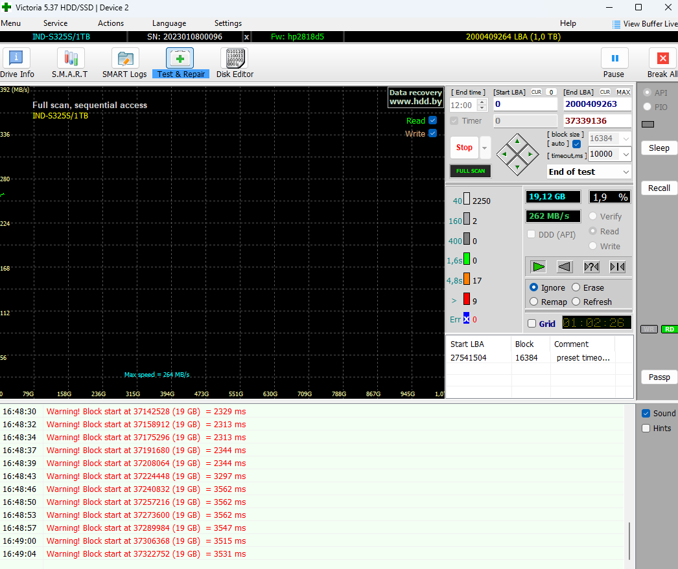This screenshot has width=678, height=569.
Task: Toggle the Read graph checkbox
Action: [x=433, y=120]
